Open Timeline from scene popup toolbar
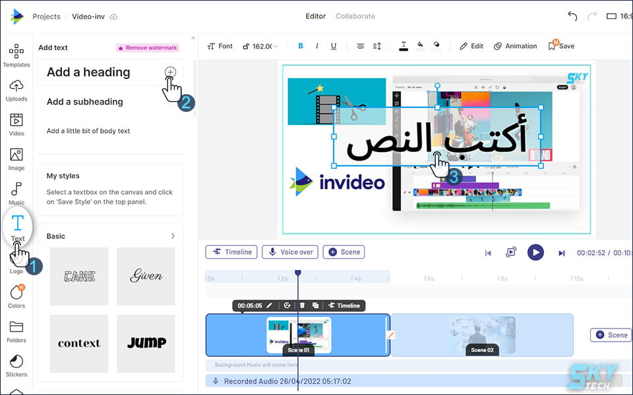Viewport: 633px width, 395px height. [x=344, y=305]
